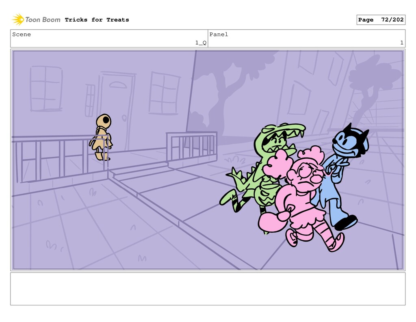The image size is (416, 322).
Task: Click the 'Panel' label
Action: 219,35
